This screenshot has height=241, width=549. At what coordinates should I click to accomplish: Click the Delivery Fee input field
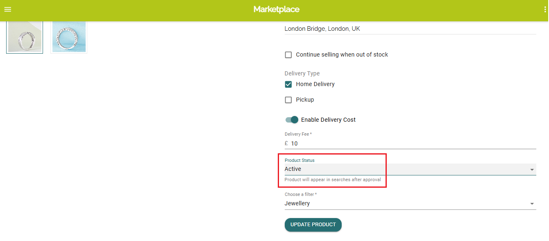410,143
